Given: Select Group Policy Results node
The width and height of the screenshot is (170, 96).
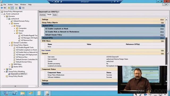Looking at the screenshot, I should pyautogui.click(x=16, y=76).
